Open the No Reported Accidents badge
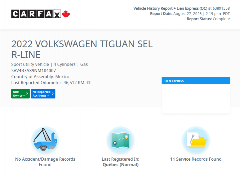Image resolution: width=240 pixels, height=175 pixels. click(x=43, y=94)
